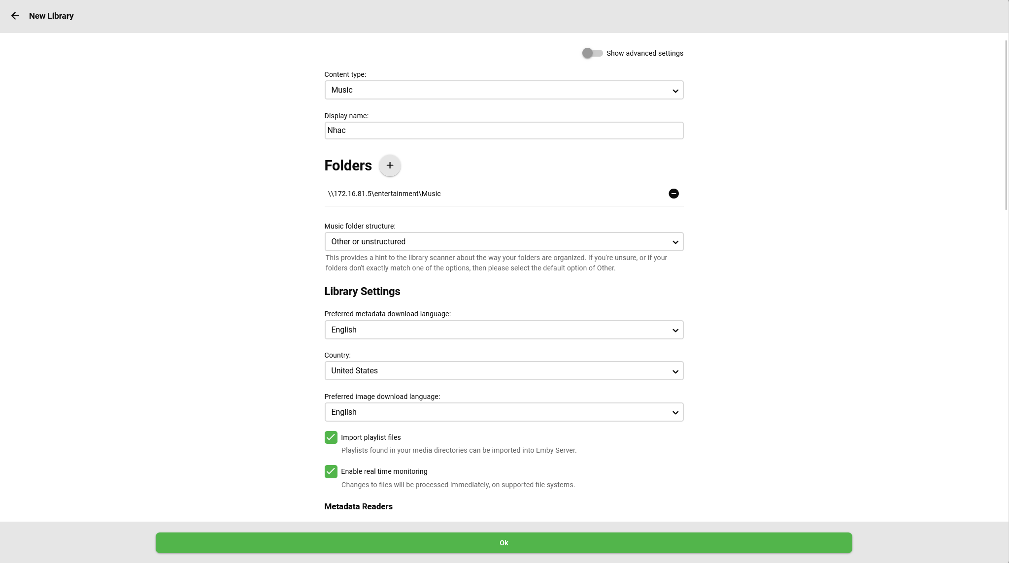Add a folder with the plus button
This screenshot has height=563, width=1009.
(390, 166)
